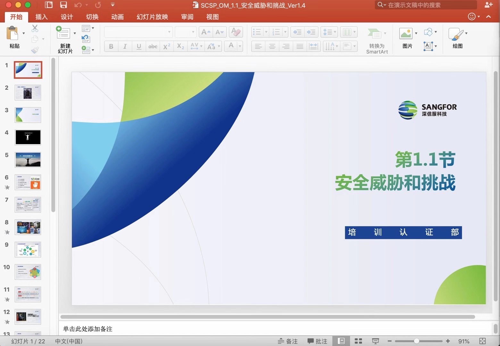Open the 幻灯片放映 tab
The height and width of the screenshot is (346, 500).
click(152, 17)
